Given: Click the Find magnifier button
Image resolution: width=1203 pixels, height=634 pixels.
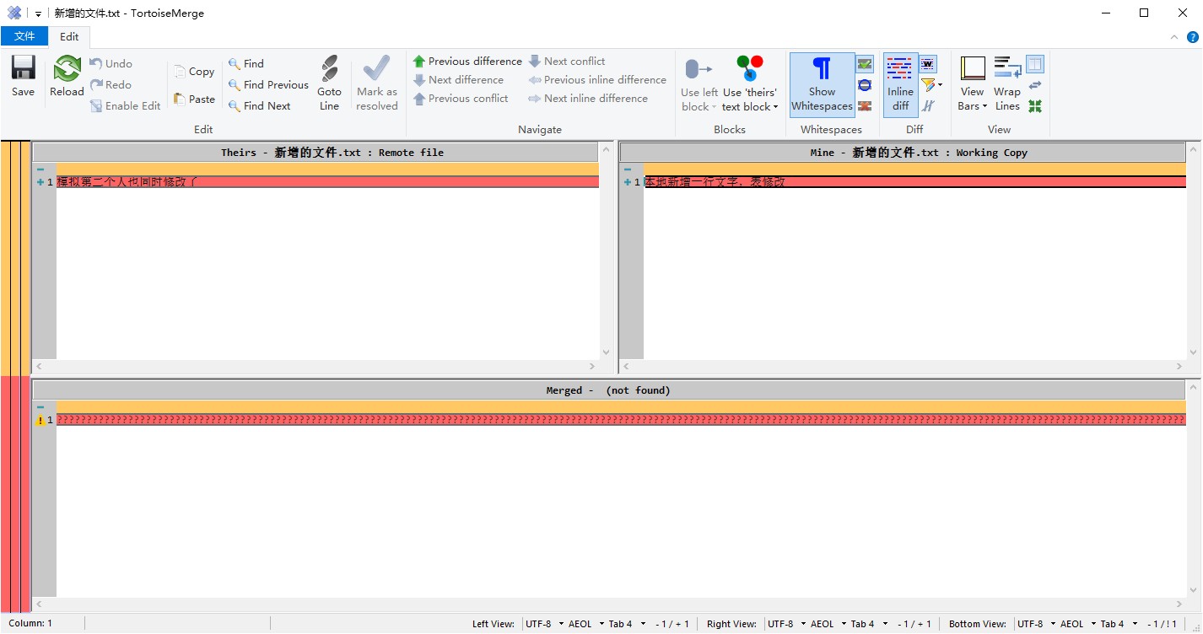Looking at the screenshot, I should point(245,64).
